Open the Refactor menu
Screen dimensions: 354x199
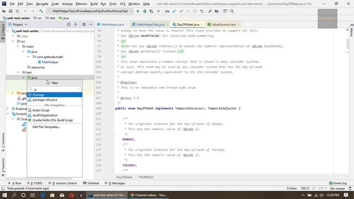81,4
